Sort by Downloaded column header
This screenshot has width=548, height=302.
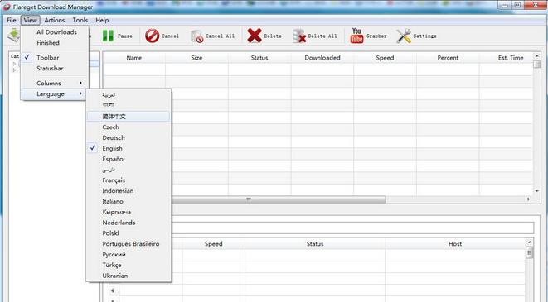(x=322, y=58)
